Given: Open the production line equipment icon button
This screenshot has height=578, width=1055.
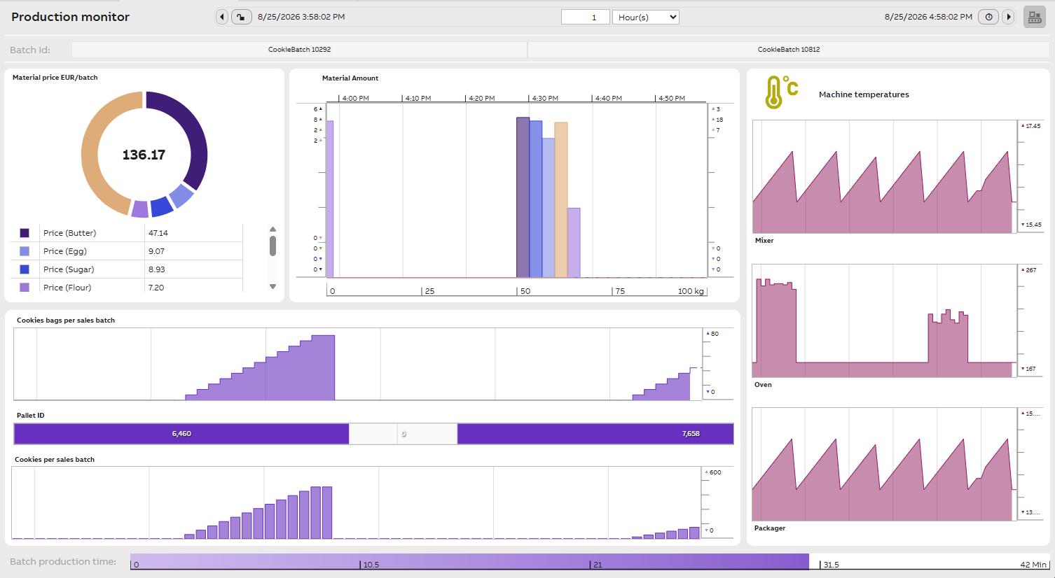Looking at the screenshot, I should coord(1035,17).
